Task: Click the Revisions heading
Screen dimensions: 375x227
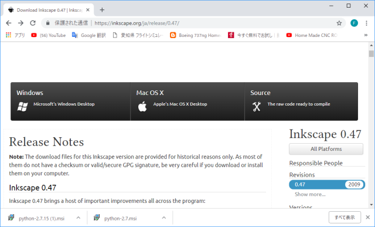Action: pyautogui.click(x=302, y=175)
